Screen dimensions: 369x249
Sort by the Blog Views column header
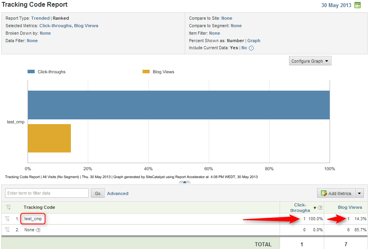[350, 207]
